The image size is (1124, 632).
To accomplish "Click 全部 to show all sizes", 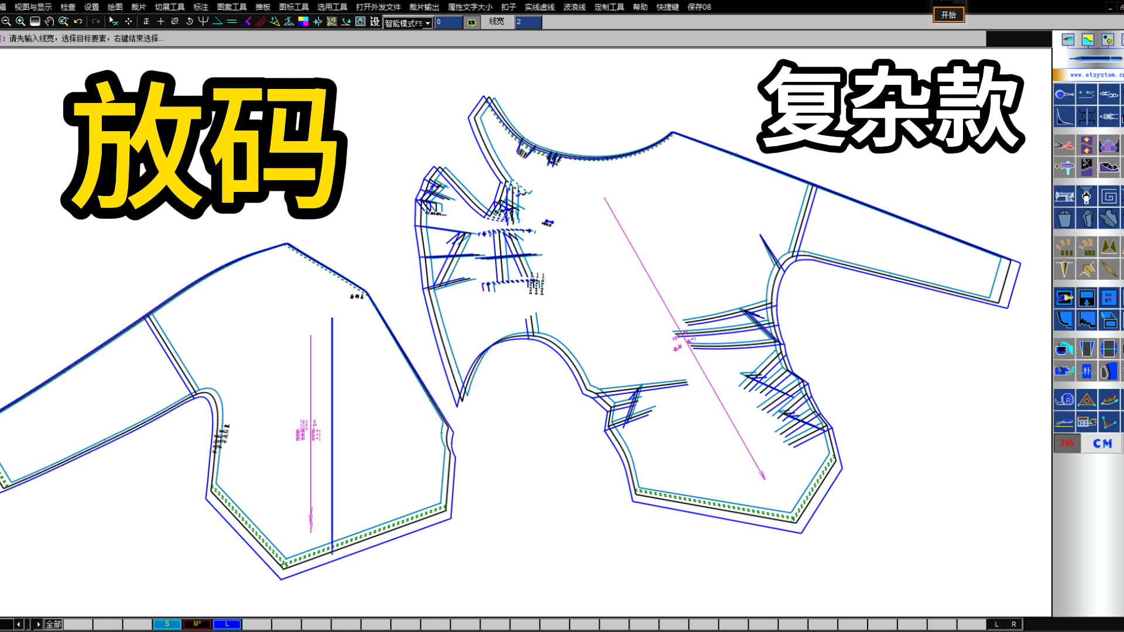I will point(53,624).
